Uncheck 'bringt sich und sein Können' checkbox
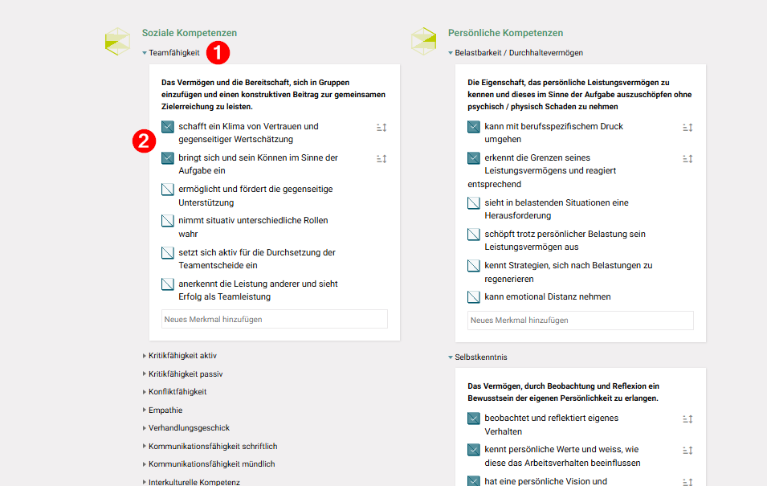 point(168,158)
